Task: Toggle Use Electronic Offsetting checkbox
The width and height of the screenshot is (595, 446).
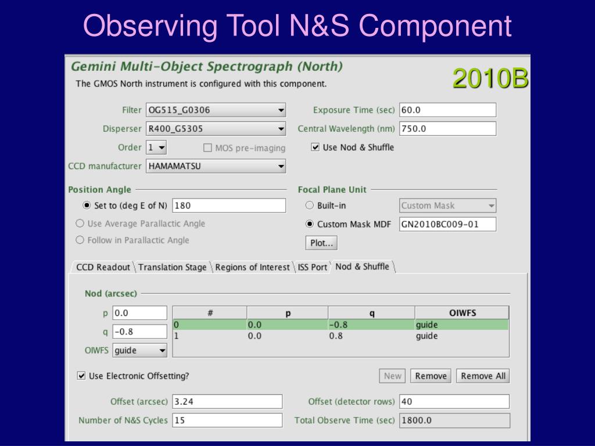Action: (81, 376)
